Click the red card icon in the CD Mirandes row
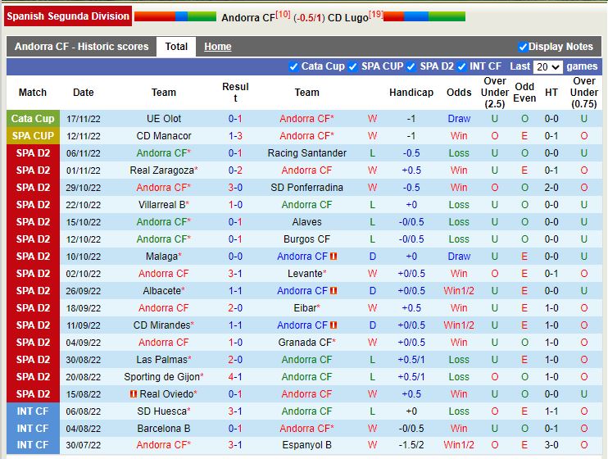The image size is (608, 459). (x=333, y=325)
